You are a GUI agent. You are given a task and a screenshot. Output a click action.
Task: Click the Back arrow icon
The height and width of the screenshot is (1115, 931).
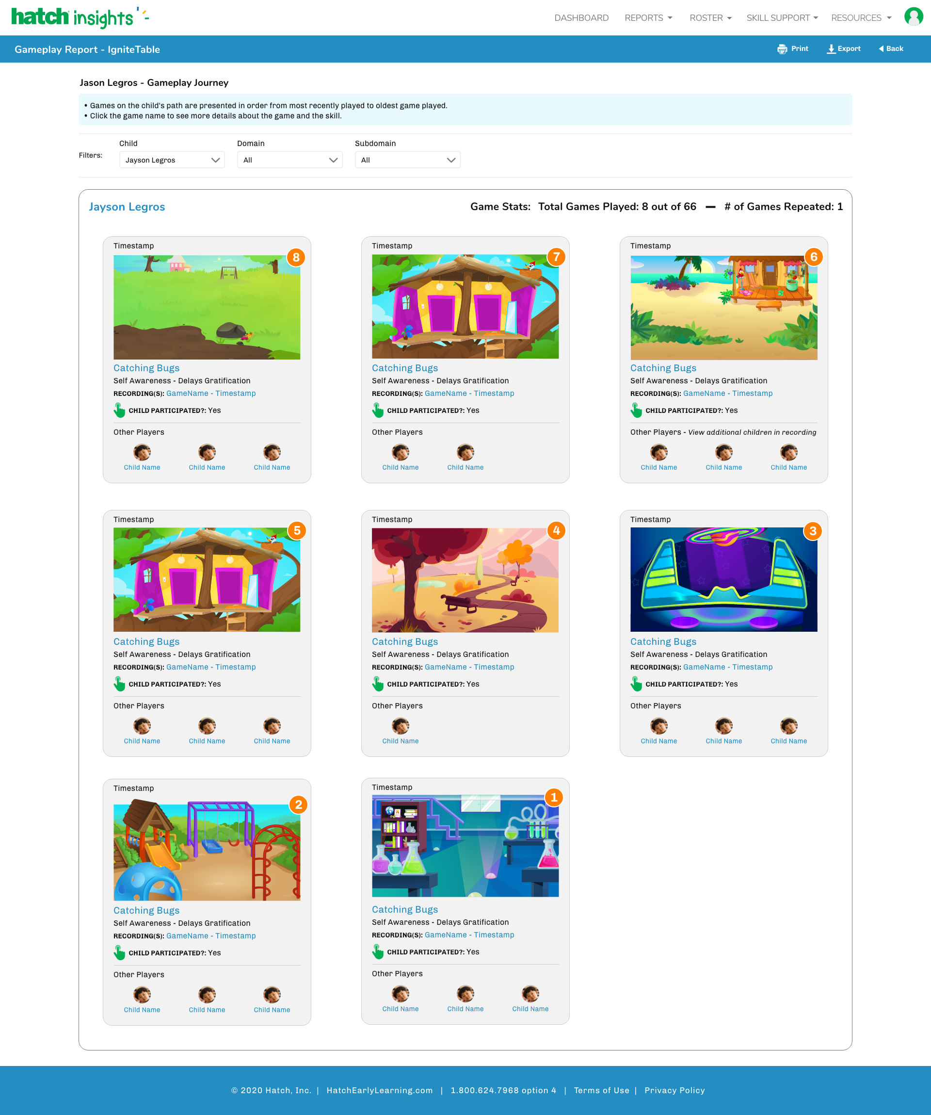coord(881,49)
